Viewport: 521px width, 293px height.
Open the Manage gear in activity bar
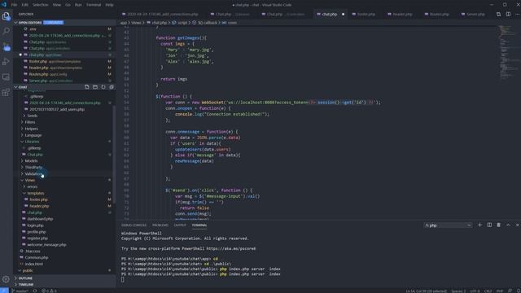[6, 279]
